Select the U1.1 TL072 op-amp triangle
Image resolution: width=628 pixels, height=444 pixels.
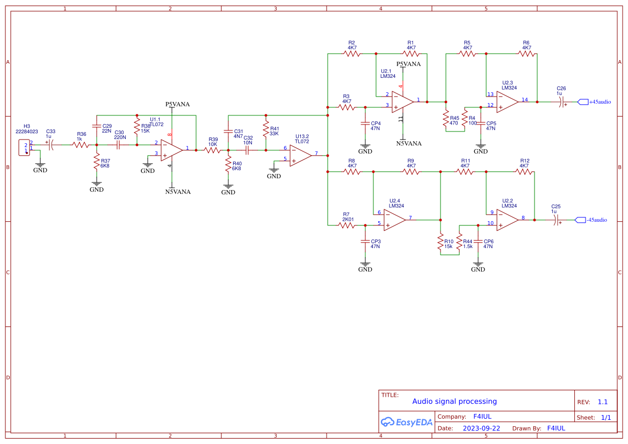(x=171, y=150)
